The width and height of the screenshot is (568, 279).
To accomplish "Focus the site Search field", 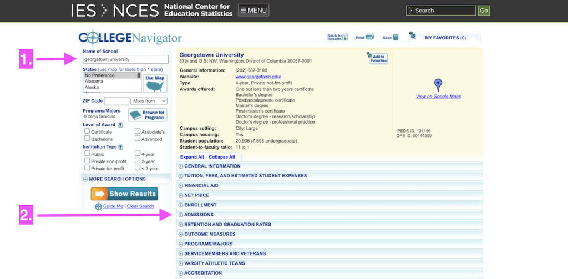I will 441,11.
